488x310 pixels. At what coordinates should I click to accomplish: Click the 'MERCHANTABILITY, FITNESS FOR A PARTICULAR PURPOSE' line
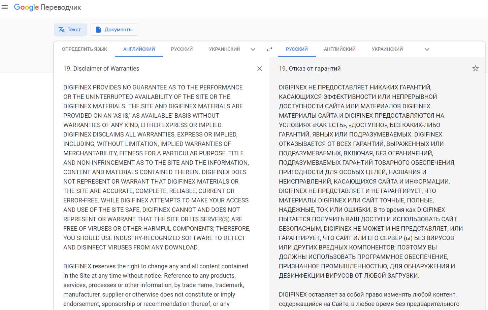click(x=154, y=153)
